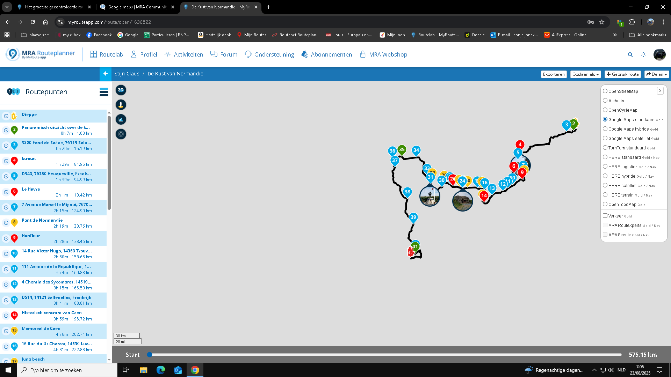Bookmark this page with the star icon
The image size is (671, 377).
(602, 22)
